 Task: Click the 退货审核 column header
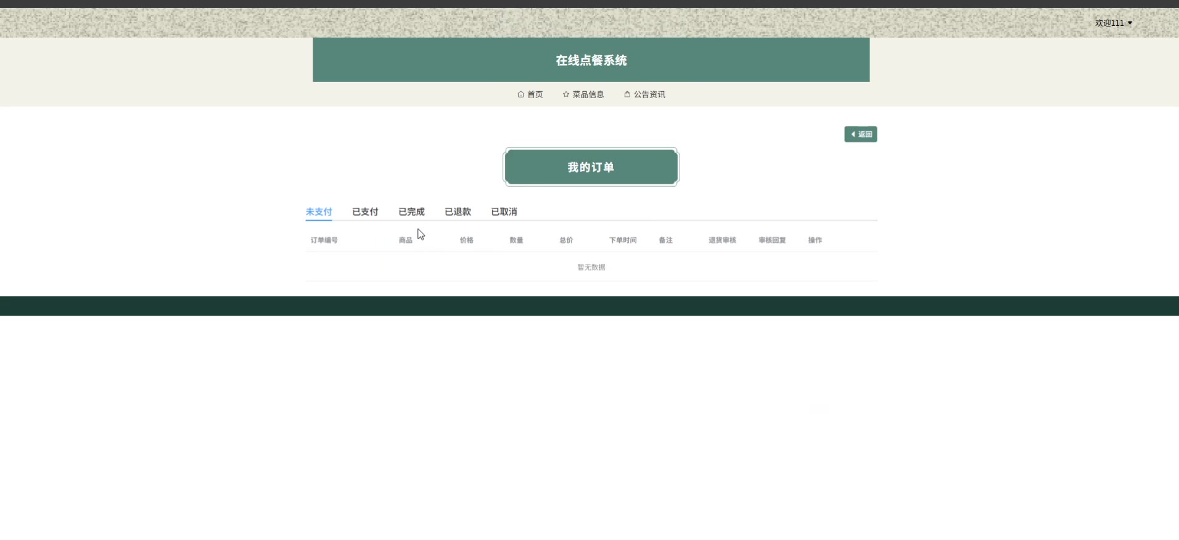[723, 240]
